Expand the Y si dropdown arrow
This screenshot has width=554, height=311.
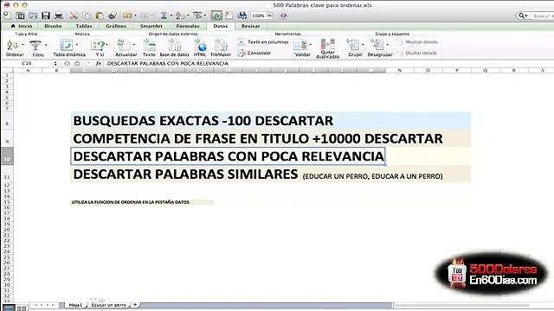[106, 45]
